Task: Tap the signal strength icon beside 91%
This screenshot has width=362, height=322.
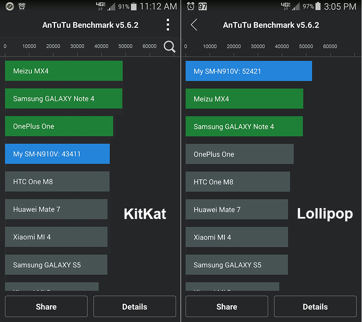Action: click(x=111, y=6)
